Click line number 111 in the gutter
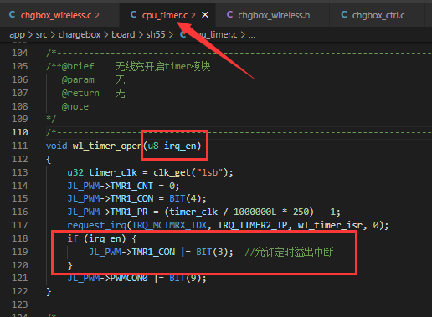Screen dimensions: 432x317 click(20, 146)
